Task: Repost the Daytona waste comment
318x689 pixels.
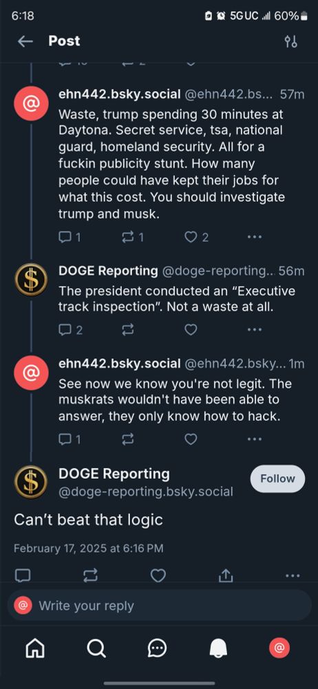Action: pyautogui.click(x=132, y=237)
